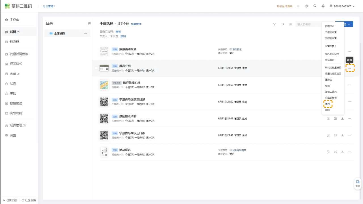Image resolution: width=363 pixels, height=204 pixels.
Task: Open the more menu for 旅行路线汇总 row
Action: click(350, 85)
